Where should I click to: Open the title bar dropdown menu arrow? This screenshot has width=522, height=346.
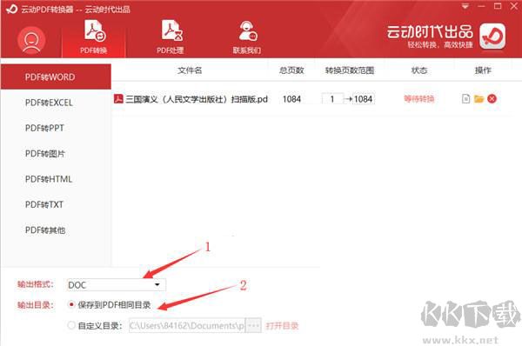(x=465, y=6)
